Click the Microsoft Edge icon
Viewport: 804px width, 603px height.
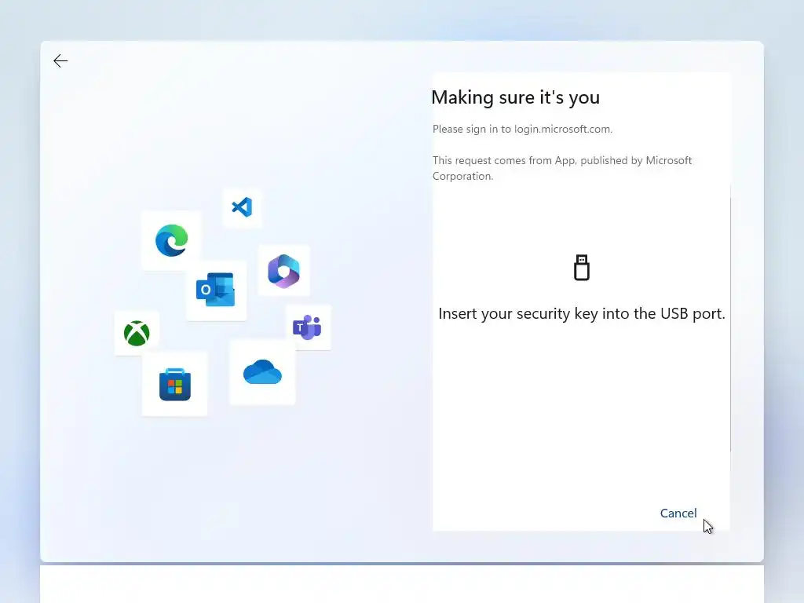[x=172, y=240]
